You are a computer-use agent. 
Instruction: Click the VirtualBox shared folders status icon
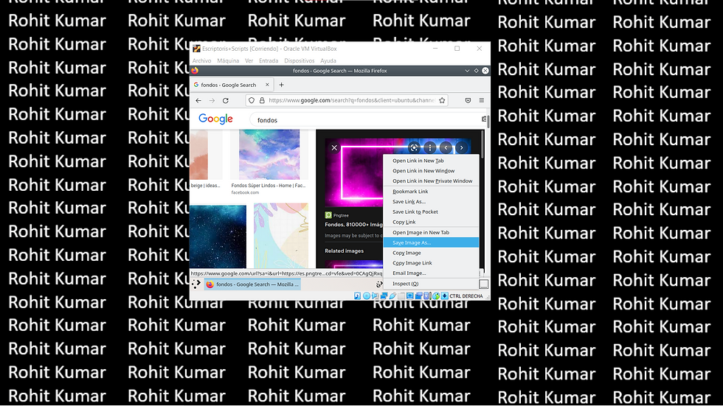(x=401, y=295)
